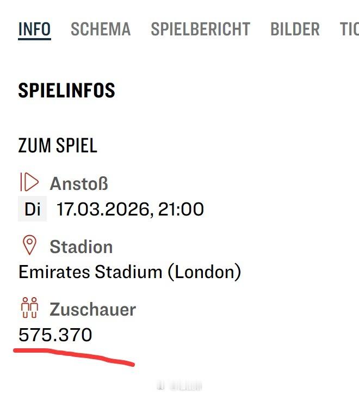Viewport: 359px width, 394px height.
Task: Click the faint watermark at the bottom
Action: [x=179, y=385]
